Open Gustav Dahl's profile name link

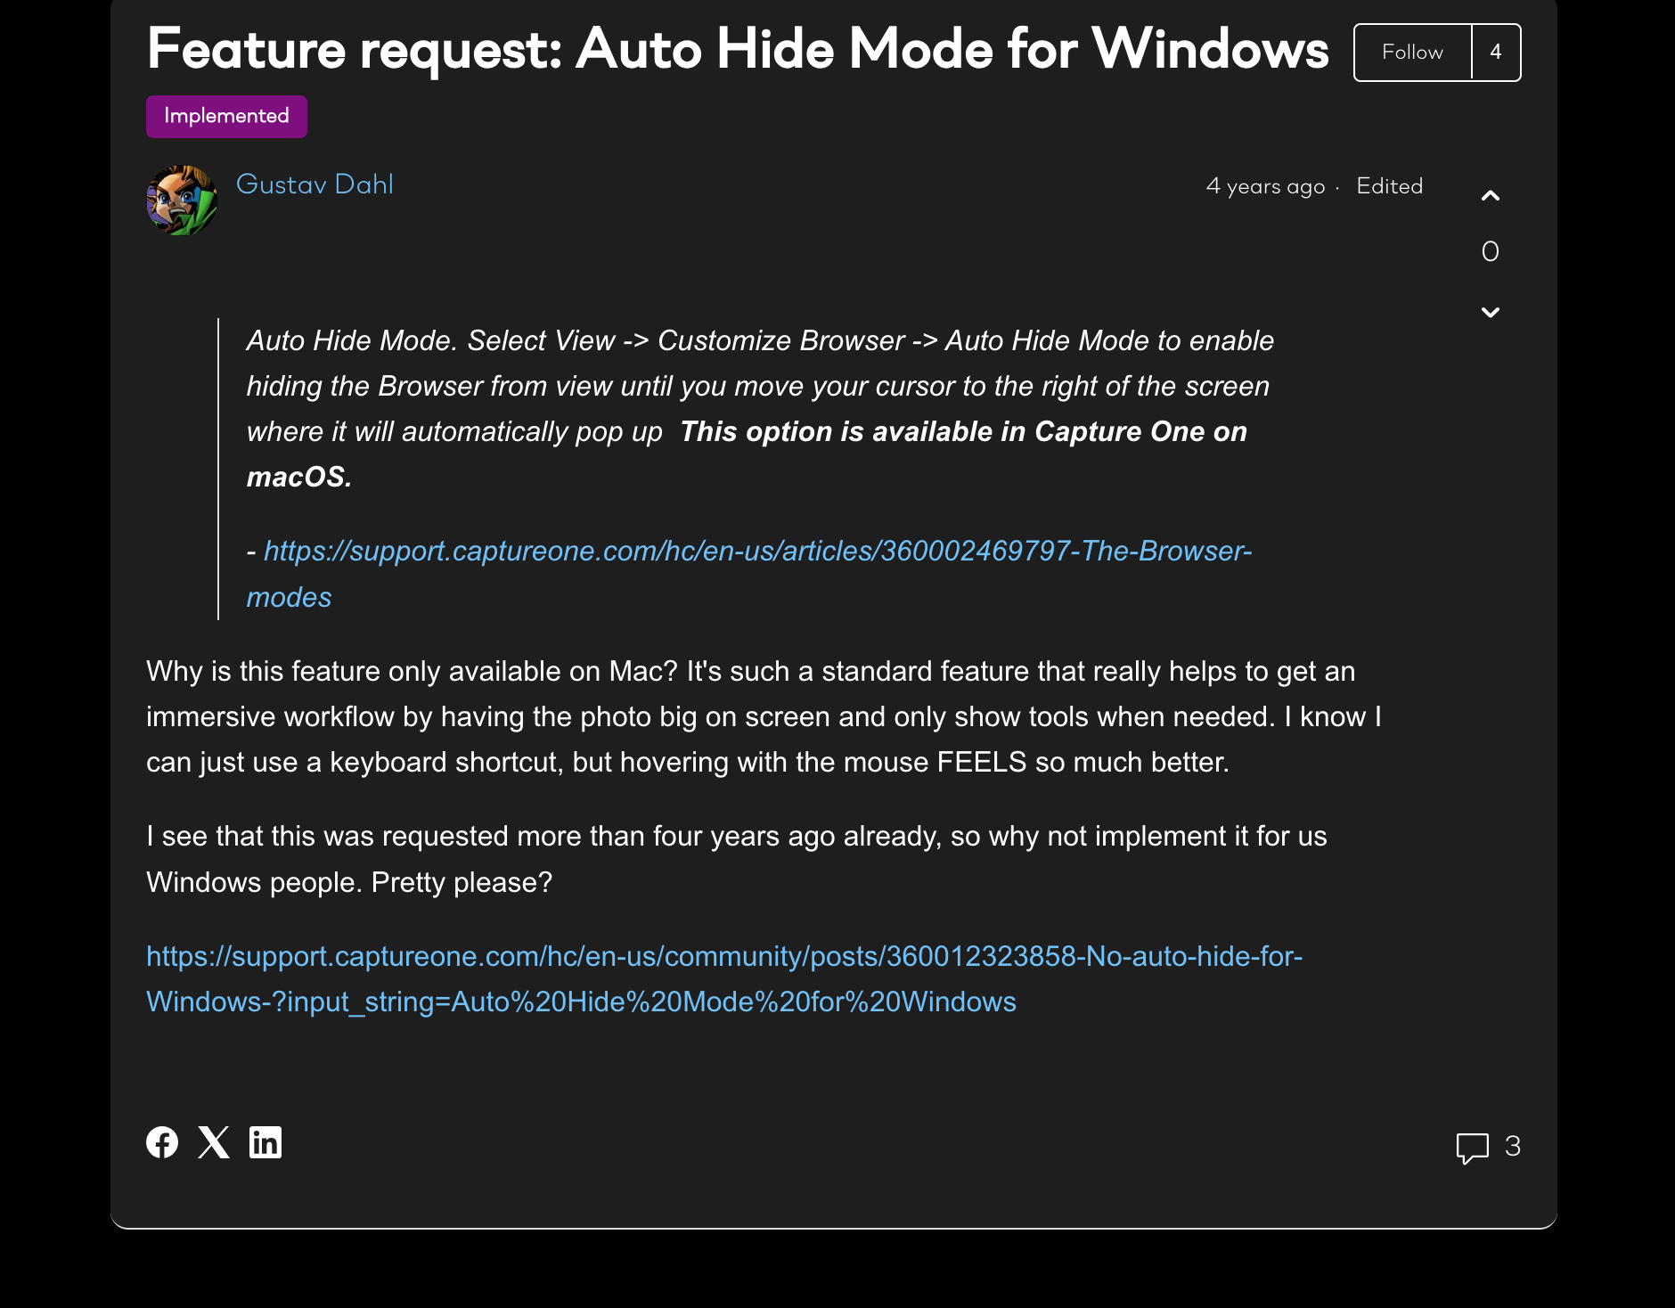point(315,184)
